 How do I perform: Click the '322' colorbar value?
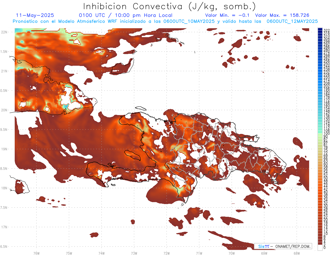[327, 30]
